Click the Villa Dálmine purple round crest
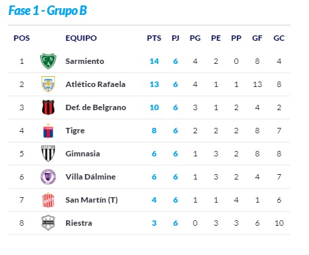This screenshot has height=255, width=309. pos(48,177)
